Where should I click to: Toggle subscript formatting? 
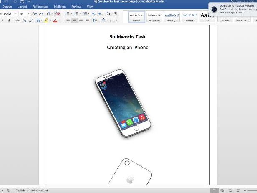pyautogui.click(x=24, y=20)
